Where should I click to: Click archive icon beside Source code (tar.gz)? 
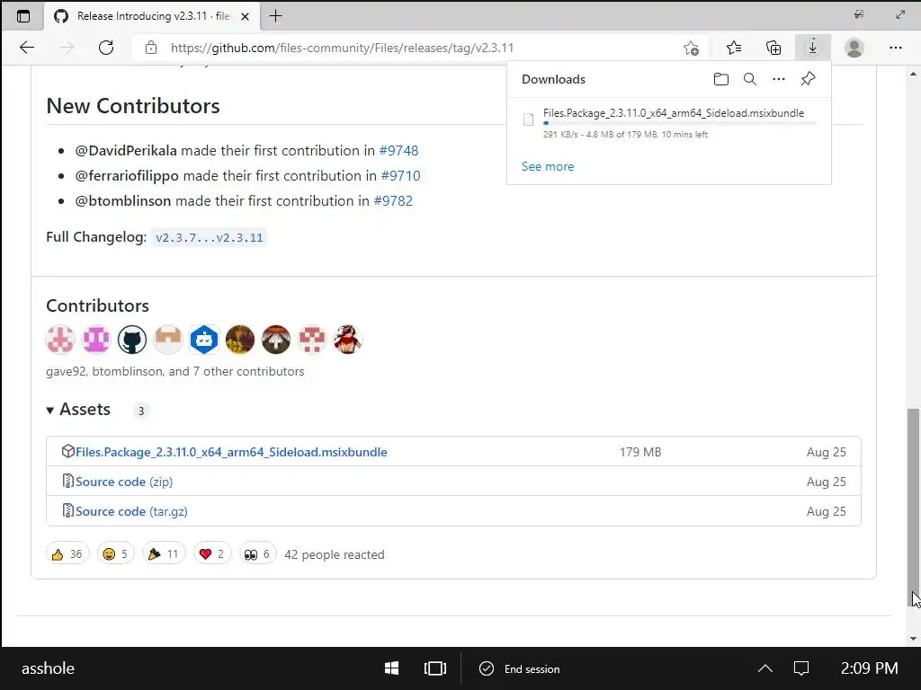tap(67, 510)
